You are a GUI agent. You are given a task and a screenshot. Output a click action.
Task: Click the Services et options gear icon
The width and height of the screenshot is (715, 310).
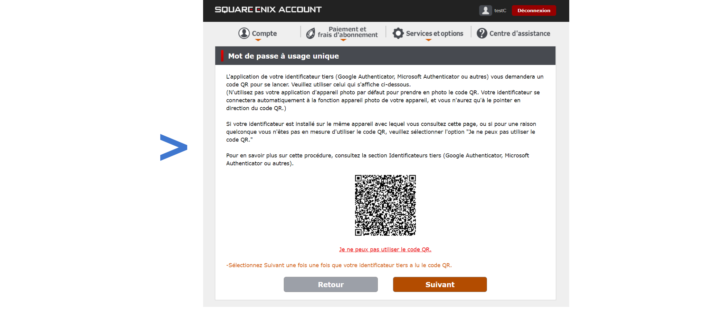pos(398,33)
